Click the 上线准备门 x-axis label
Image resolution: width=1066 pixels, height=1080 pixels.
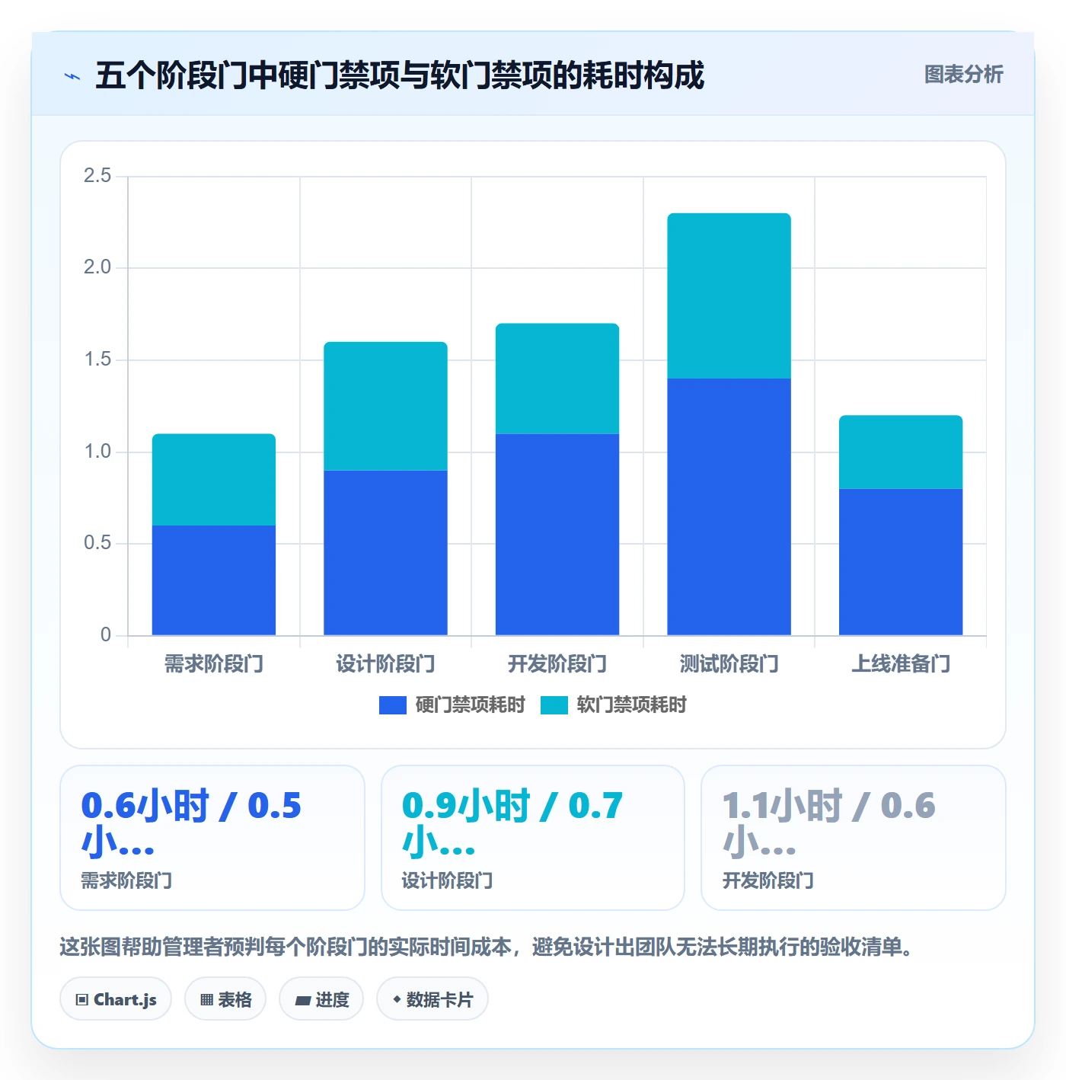pos(901,664)
